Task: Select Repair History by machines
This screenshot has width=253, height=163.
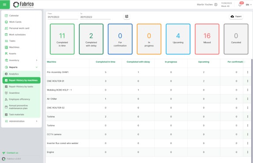Action: click(x=21, y=80)
